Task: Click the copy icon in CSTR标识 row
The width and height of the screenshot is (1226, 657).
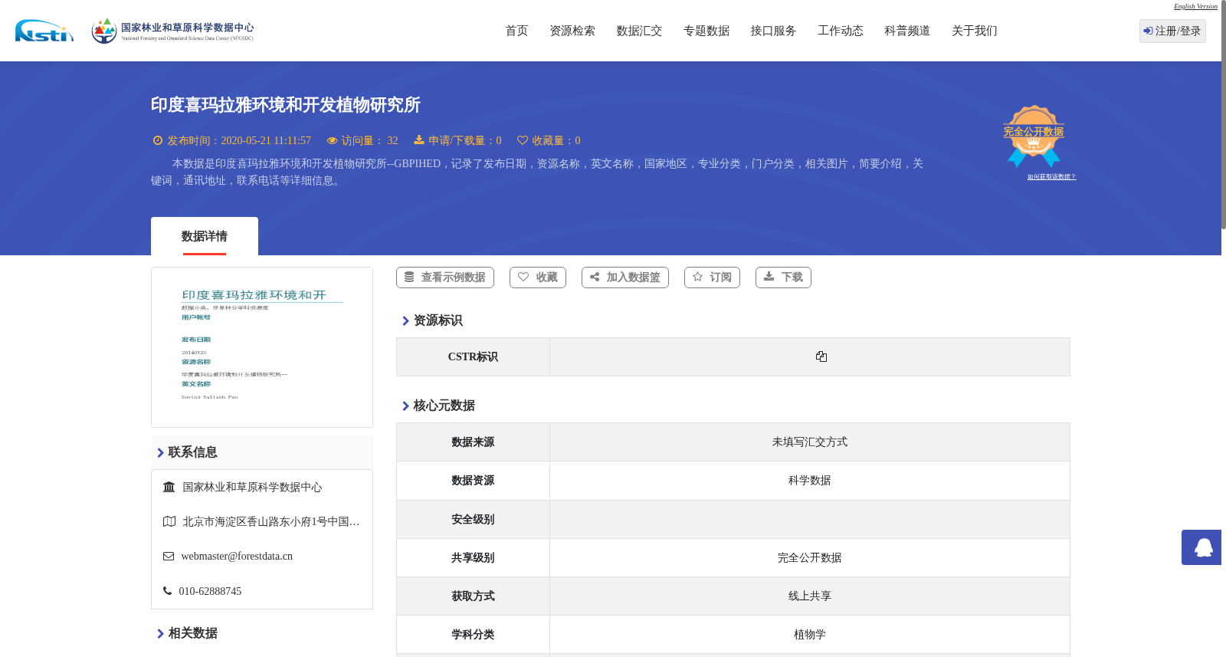Action: coord(821,356)
